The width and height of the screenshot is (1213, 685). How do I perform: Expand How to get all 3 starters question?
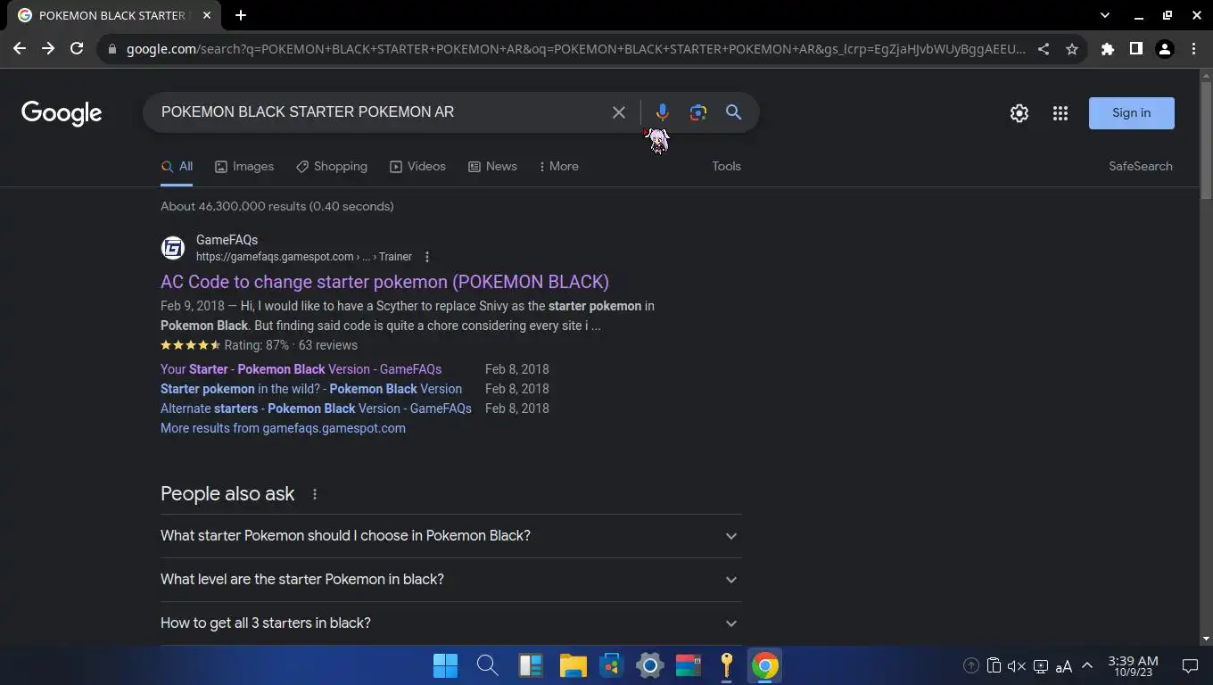click(450, 623)
